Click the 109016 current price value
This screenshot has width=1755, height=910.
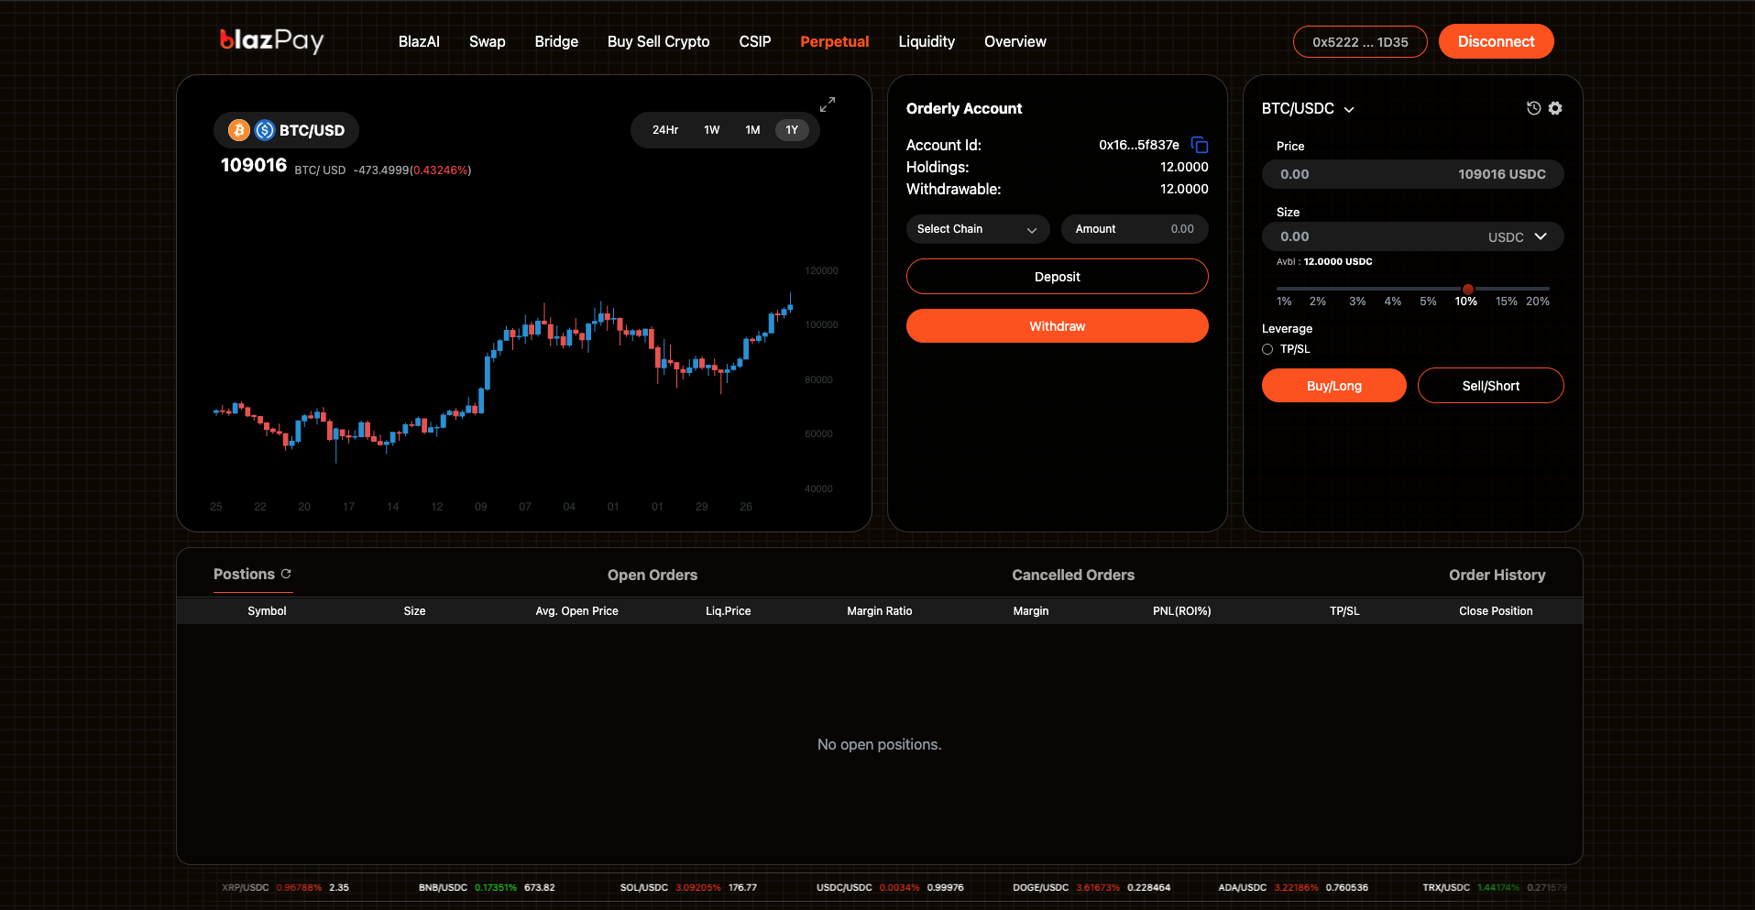click(x=254, y=165)
